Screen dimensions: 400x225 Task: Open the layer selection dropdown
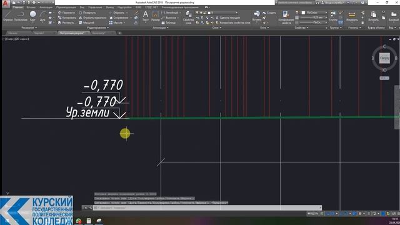pos(217,12)
